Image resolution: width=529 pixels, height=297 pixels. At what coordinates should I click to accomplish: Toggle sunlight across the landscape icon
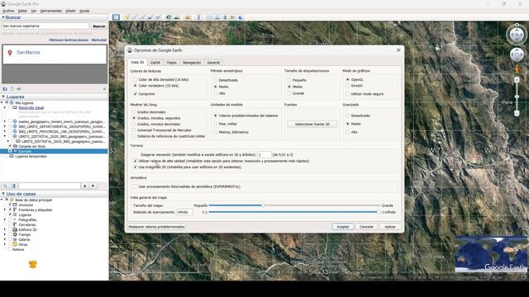[x=177, y=17]
